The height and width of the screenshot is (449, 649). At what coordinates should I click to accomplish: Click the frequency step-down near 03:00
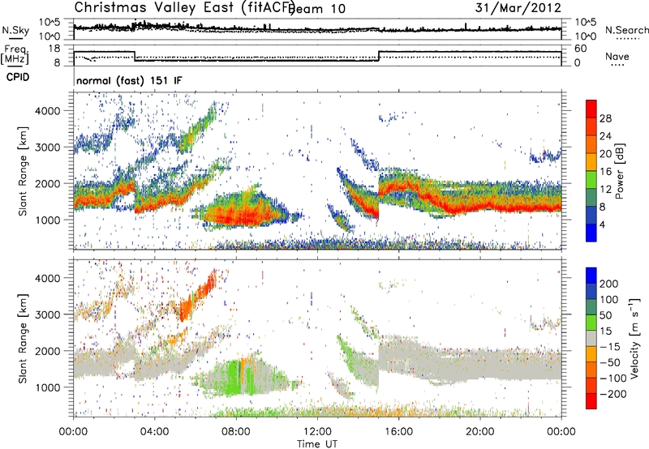135,56
